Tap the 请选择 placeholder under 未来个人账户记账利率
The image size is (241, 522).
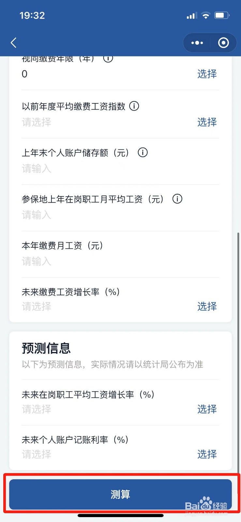click(37, 454)
